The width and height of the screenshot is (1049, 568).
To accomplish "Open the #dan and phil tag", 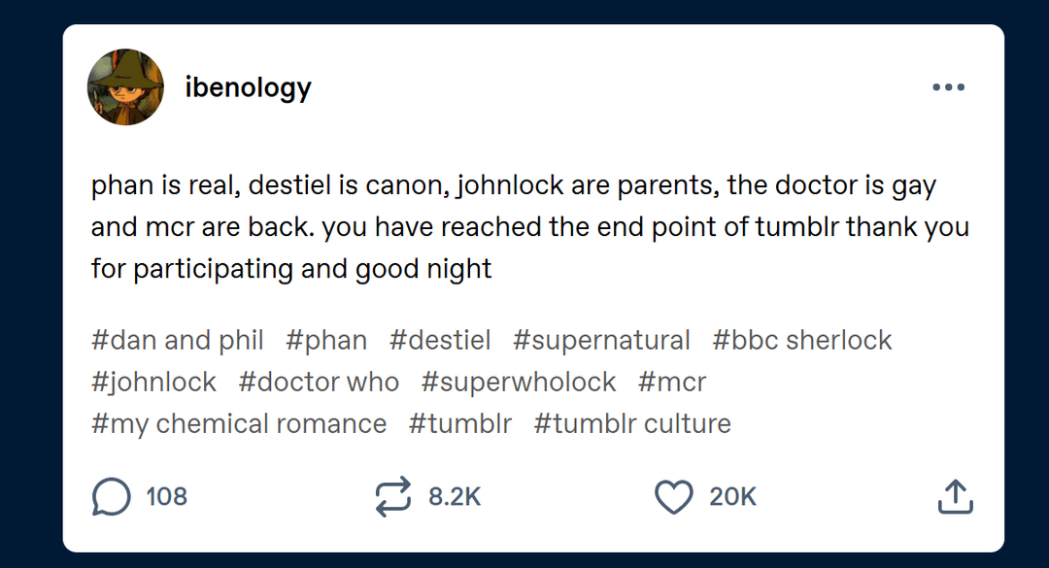I will click(178, 341).
